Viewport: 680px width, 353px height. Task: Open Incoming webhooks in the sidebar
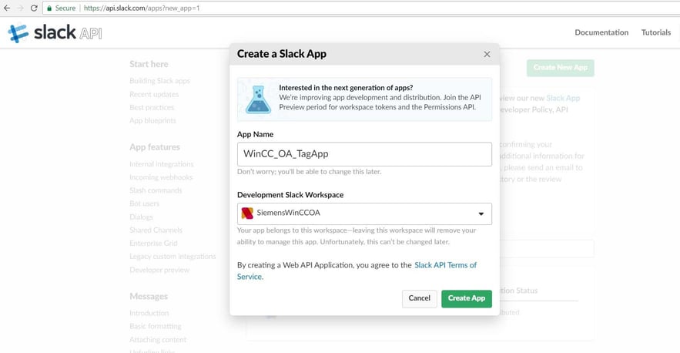point(161,177)
